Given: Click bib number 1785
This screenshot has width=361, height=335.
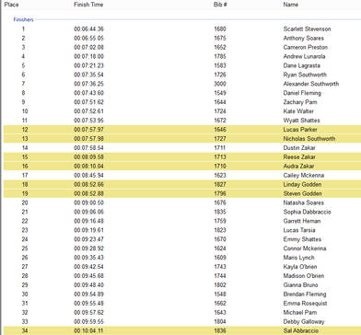Looking at the screenshot, I should (x=220, y=56).
